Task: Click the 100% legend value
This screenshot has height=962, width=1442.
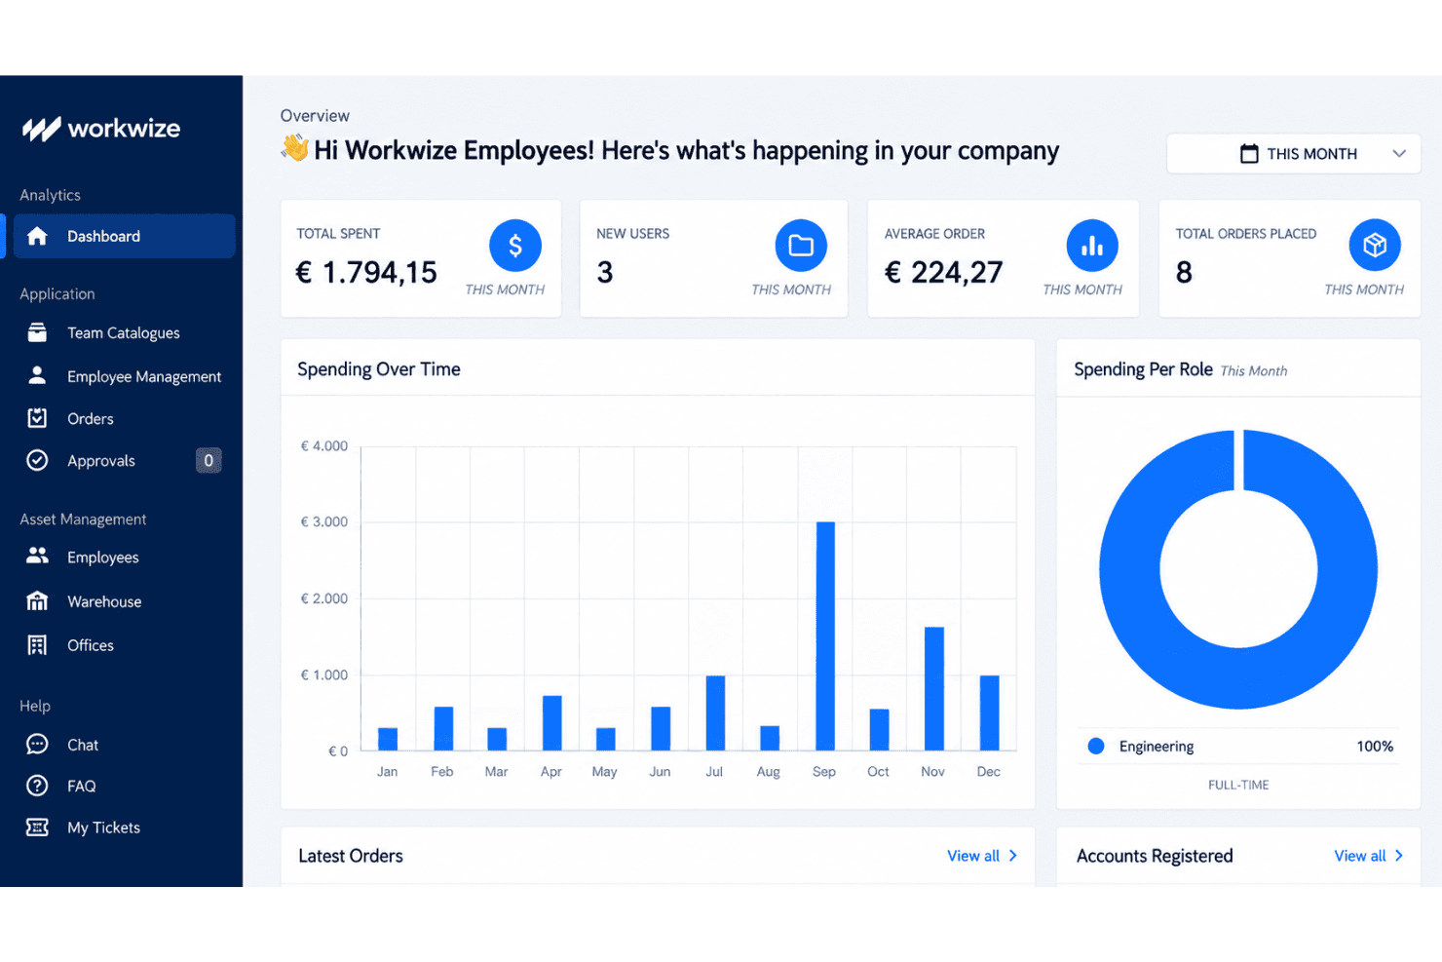Action: coord(1375,747)
